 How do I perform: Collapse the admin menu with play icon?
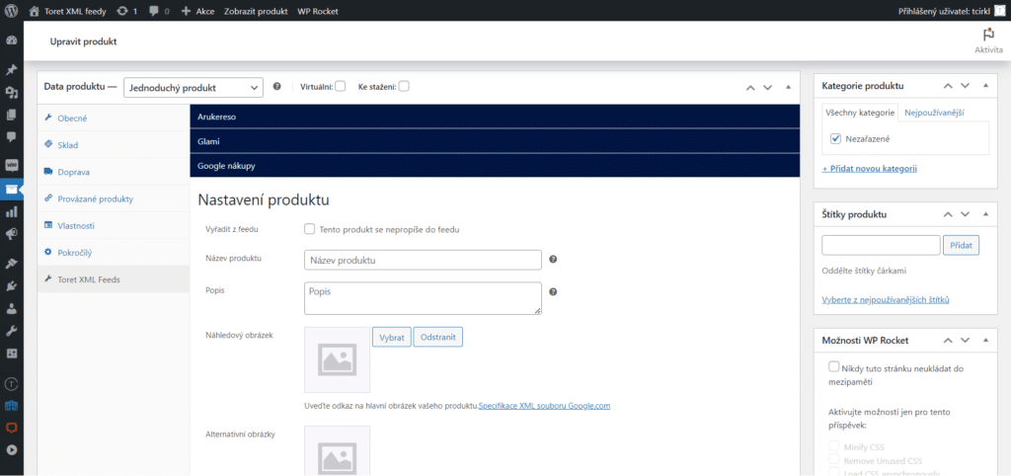tap(11, 450)
